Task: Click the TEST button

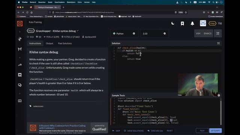Action: [202, 130]
